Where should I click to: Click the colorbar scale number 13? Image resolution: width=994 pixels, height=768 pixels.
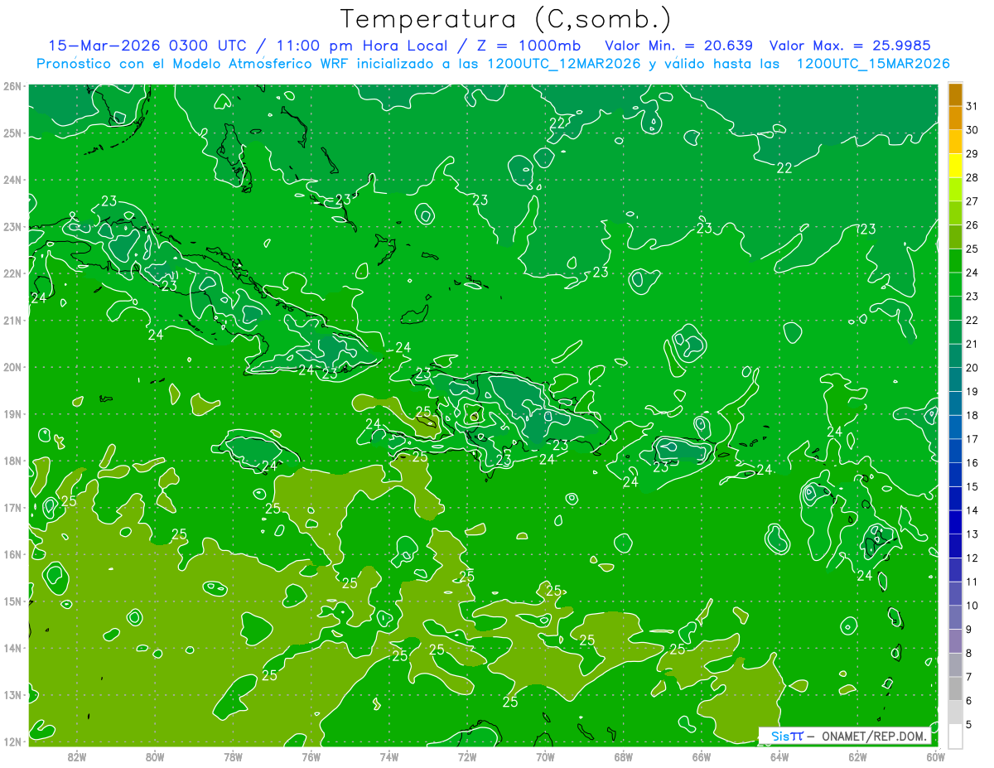coord(972,534)
